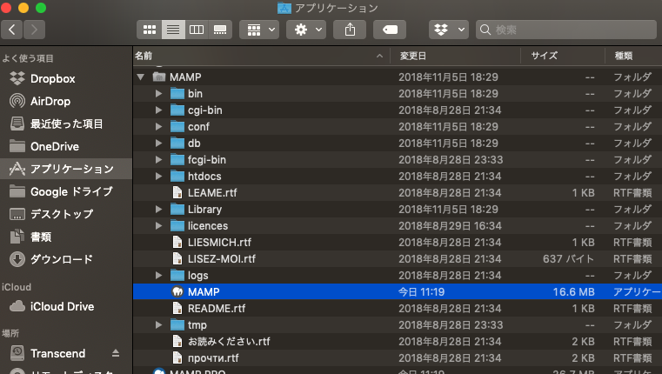Screen dimensions: 662x374
Task: Go back with the left arrow button
Action: click(x=12, y=30)
